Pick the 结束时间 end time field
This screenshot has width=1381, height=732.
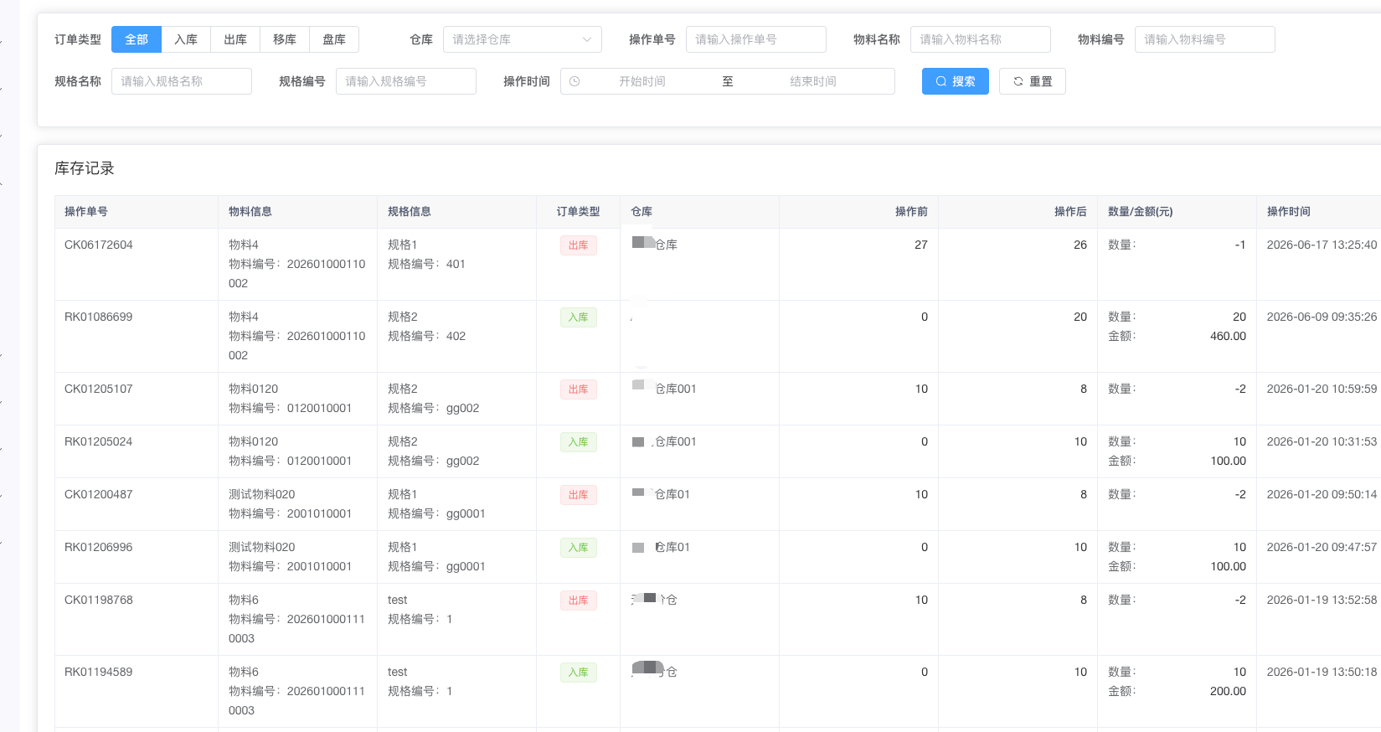pyautogui.click(x=813, y=81)
